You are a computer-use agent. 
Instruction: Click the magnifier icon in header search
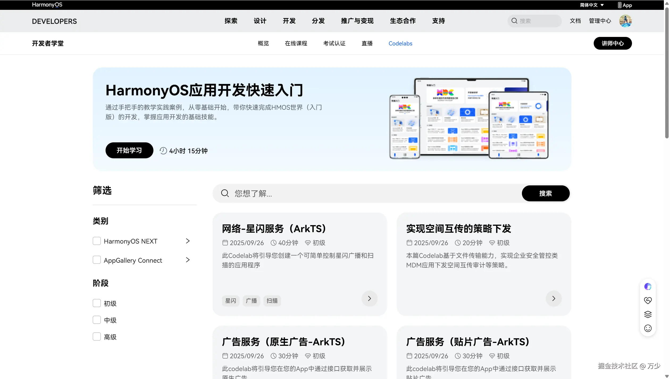coord(514,21)
